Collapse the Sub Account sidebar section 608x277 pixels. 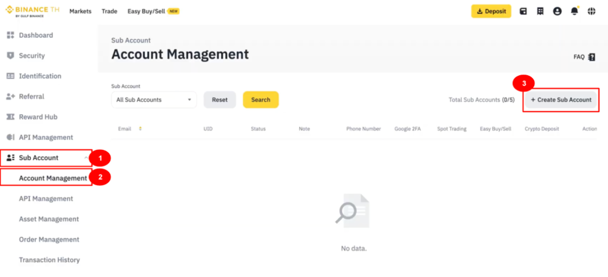click(87, 158)
